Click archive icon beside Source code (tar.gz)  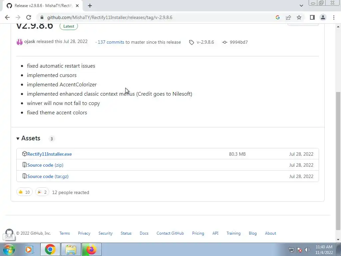point(25,176)
